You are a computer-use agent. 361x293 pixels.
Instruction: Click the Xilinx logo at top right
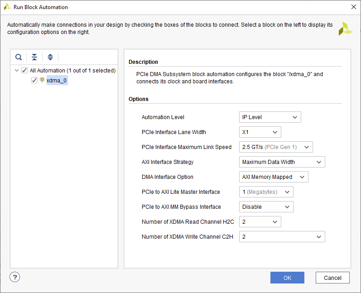[x=345, y=28]
